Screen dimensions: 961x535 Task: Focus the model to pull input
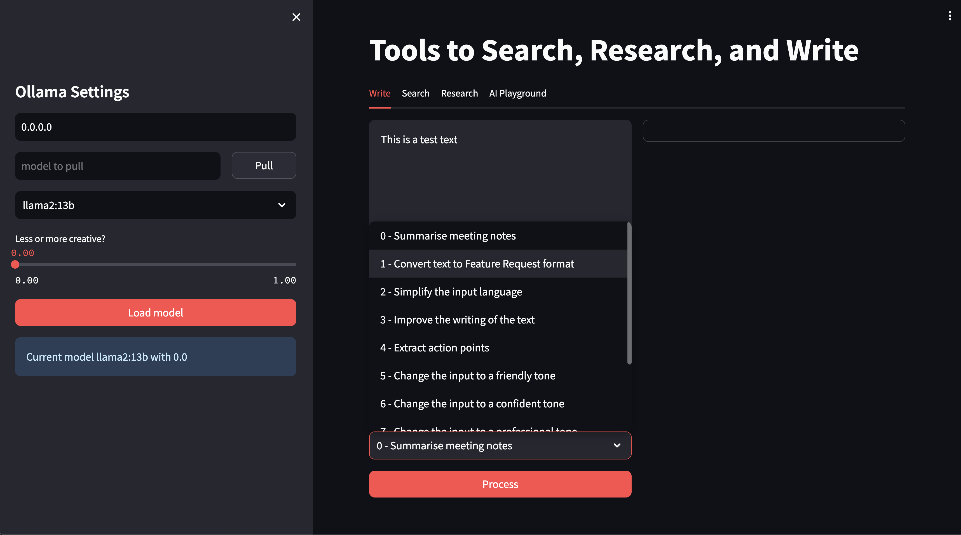[118, 166]
